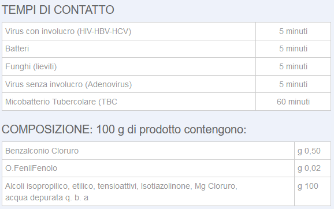Screen dimensions: 334x209
Task: Click the 5 minuti value beside Batteri
Action: coord(294,48)
